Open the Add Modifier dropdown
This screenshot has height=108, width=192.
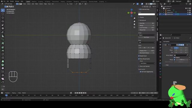coord(177,42)
